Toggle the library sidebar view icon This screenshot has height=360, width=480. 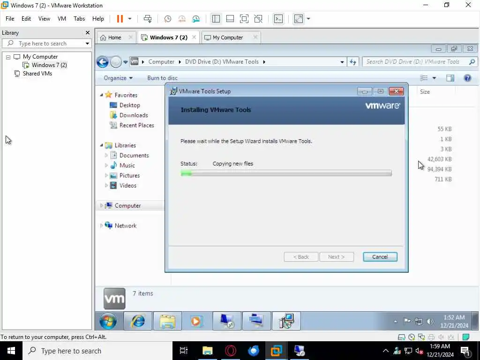click(216, 19)
